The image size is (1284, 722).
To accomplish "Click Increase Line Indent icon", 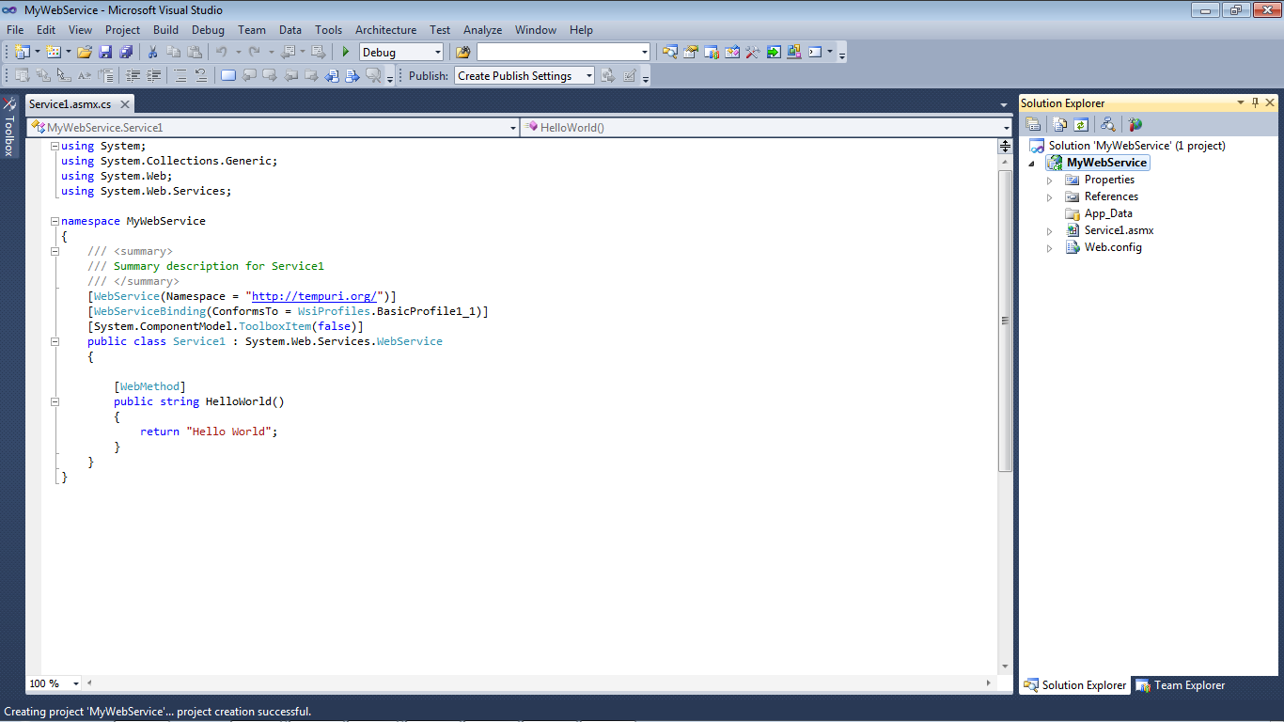I will 153,75.
